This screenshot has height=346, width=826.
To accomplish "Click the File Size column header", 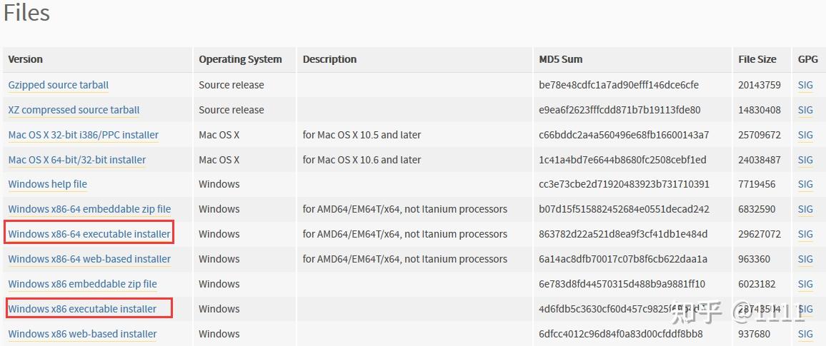I will 757,59.
